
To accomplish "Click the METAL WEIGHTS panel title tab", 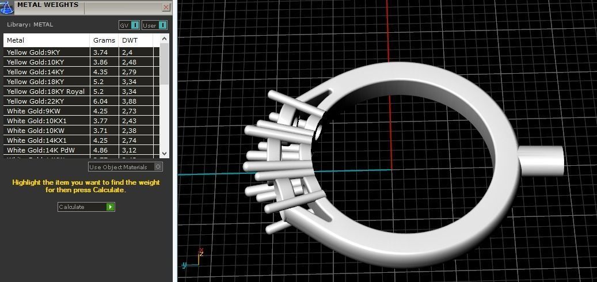I will [x=48, y=5].
